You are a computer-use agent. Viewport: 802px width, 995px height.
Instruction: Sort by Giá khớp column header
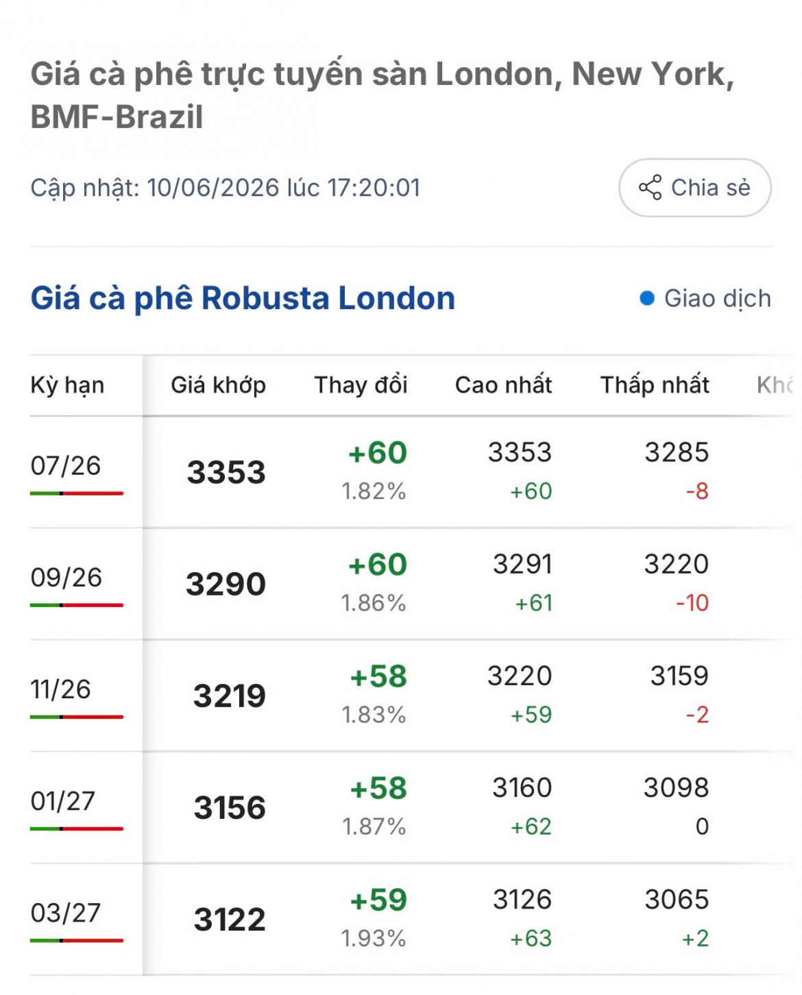[x=218, y=385]
